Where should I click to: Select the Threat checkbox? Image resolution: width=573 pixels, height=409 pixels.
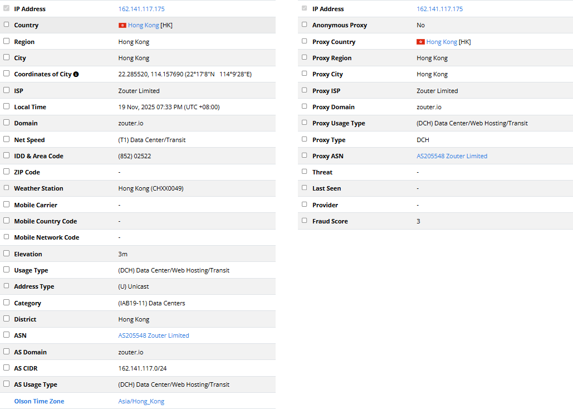304,172
